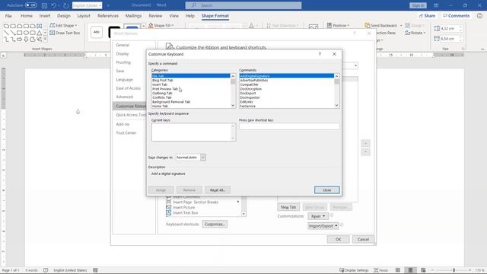Select the triangle shape in Insert Shapes

[39, 33]
